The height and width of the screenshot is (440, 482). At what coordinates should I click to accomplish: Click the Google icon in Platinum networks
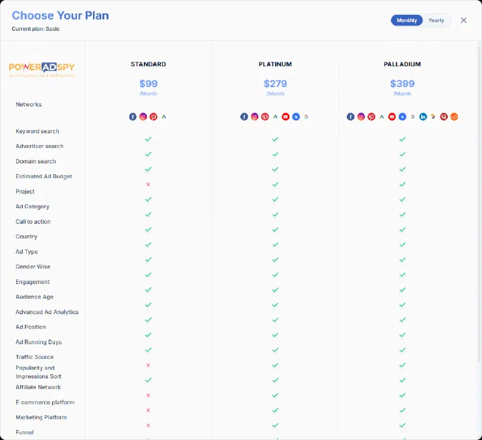tap(306, 117)
